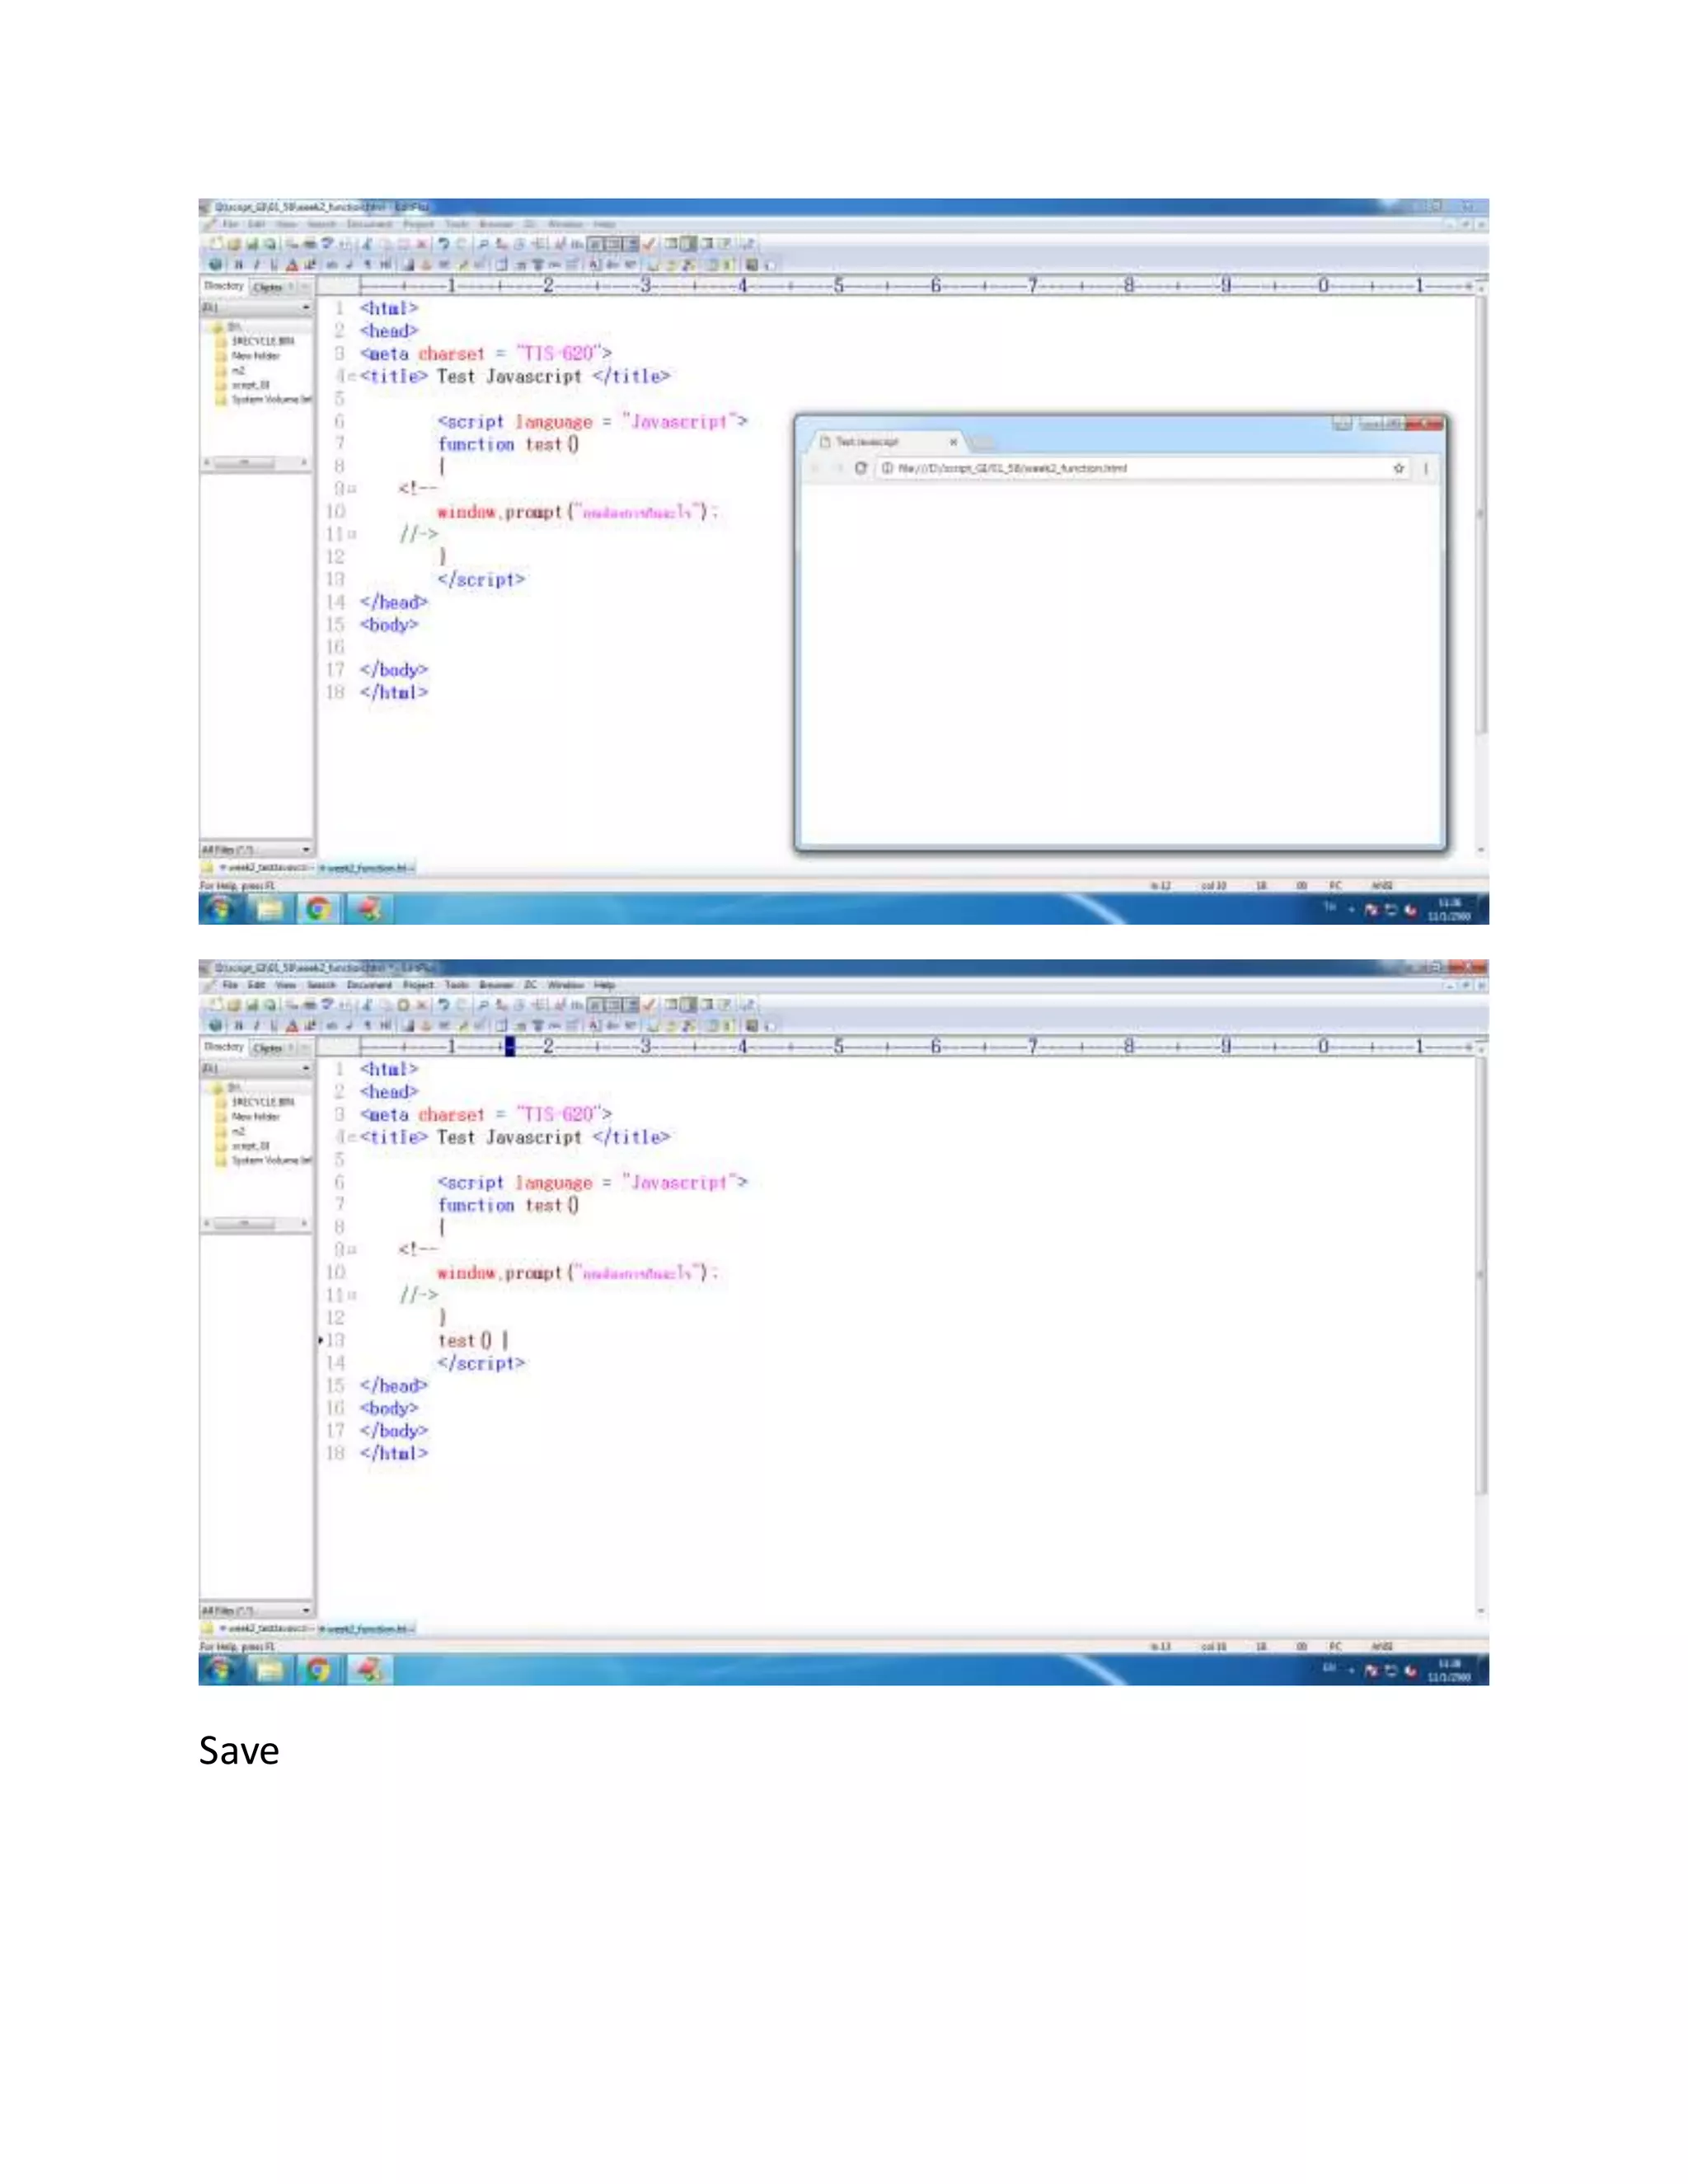
Task: Click the red checkmark spell-check icon in the lower toolbar
Action: [650, 1004]
